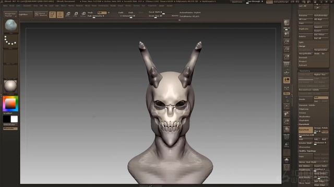Open Quick Sketch mode
334x187 pixels.
[41, 15]
